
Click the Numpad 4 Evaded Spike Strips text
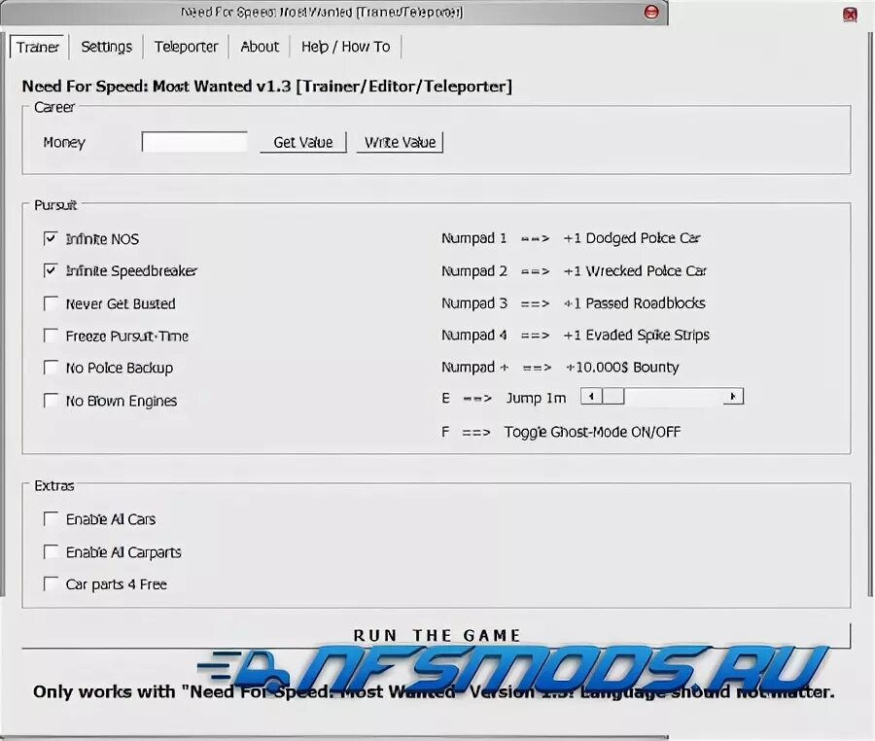click(576, 335)
